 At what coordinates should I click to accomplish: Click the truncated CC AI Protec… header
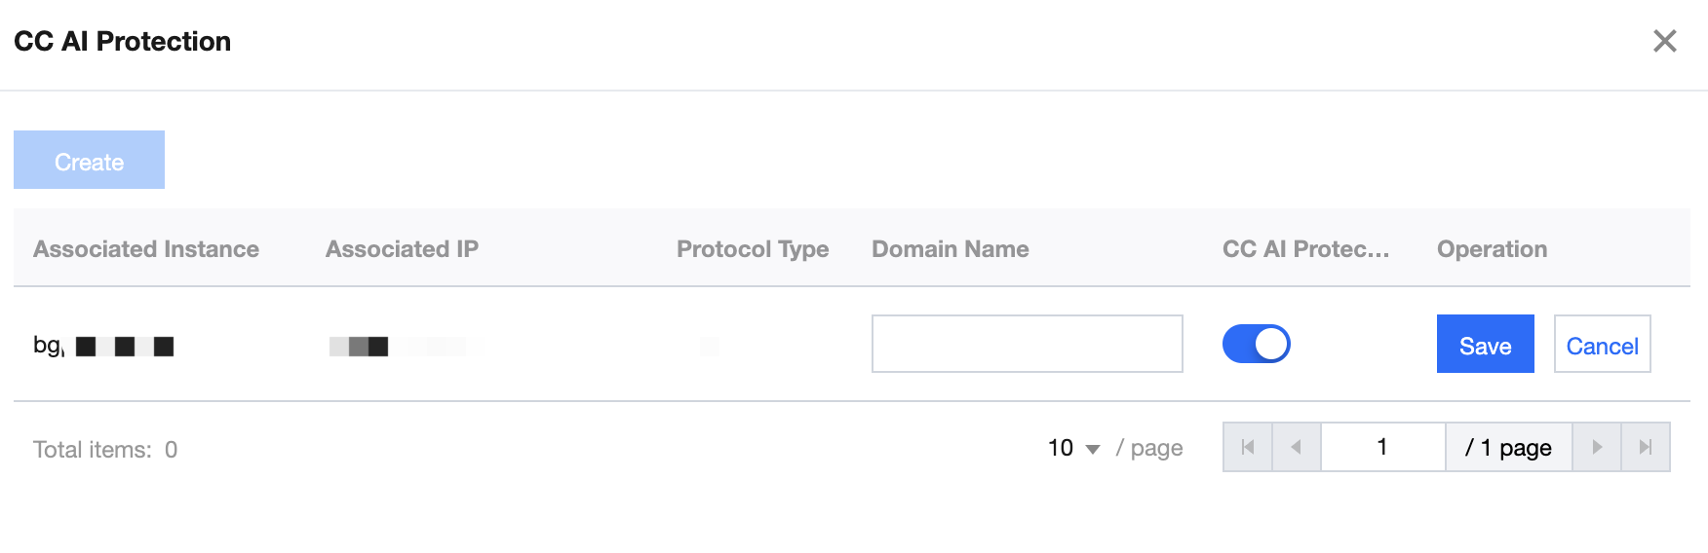point(1305,249)
